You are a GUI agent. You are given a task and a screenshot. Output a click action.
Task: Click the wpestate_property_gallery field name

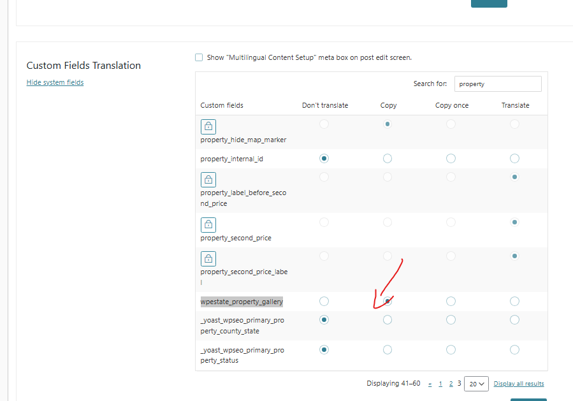pos(242,302)
